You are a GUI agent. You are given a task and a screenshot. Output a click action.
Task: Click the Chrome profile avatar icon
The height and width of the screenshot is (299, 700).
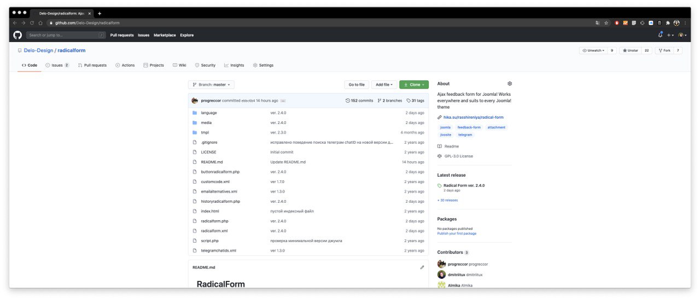(676, 23)
